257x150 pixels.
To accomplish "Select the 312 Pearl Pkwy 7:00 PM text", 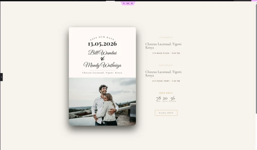I will [x=166, y=81].
